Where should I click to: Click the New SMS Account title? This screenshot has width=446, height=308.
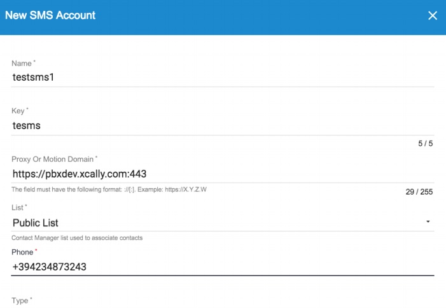tap(50, 15)
